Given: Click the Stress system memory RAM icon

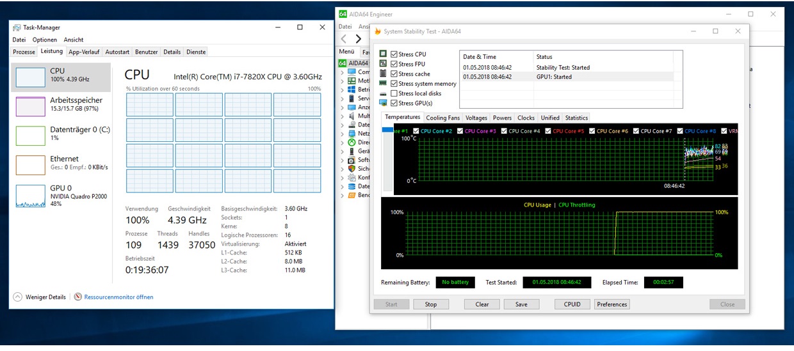Looking at the screenshot, I should tap(383, 84).
